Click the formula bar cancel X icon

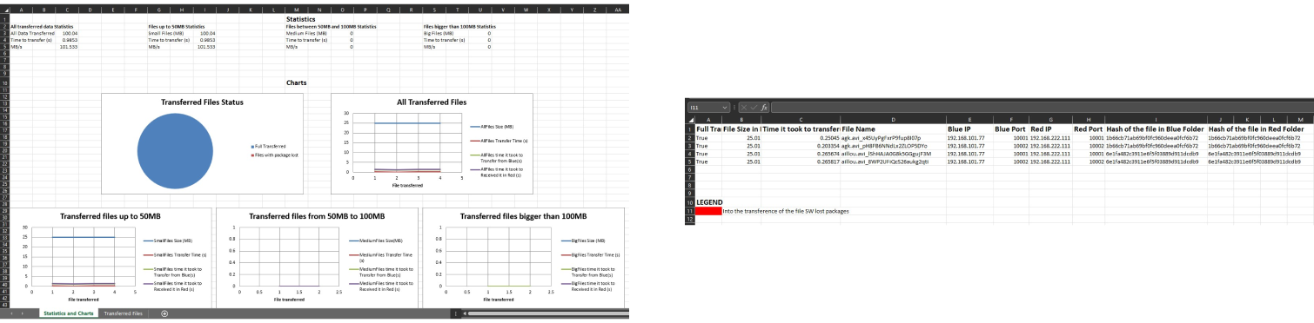point(744,108)
